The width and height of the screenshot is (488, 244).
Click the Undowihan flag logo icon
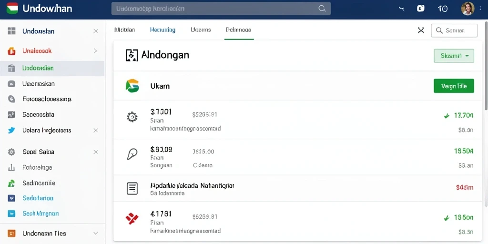click(12, 8)
